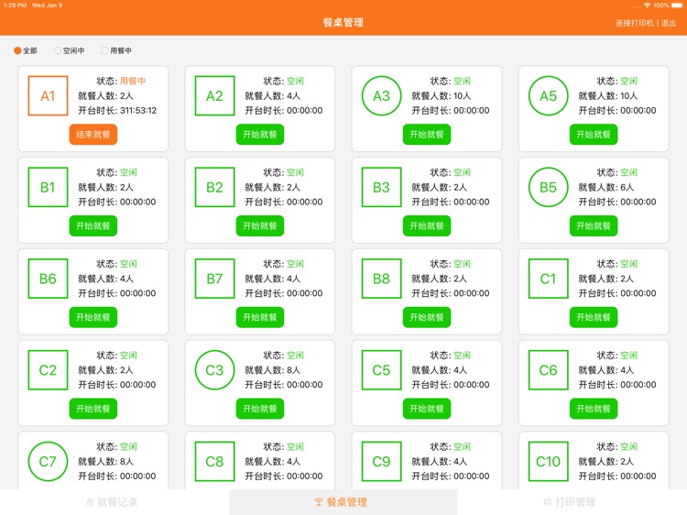Start dining at table B1
The image size is (687, 515).
[93, 225]
